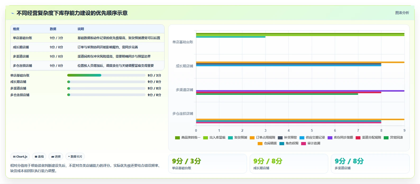Click chart y-axis label 多仓连锁店铺

pos(183,114)
